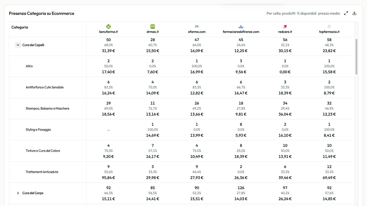Click the 16,17 € price cell
This screenshot has height=206, width=367.
click(153, 157)
